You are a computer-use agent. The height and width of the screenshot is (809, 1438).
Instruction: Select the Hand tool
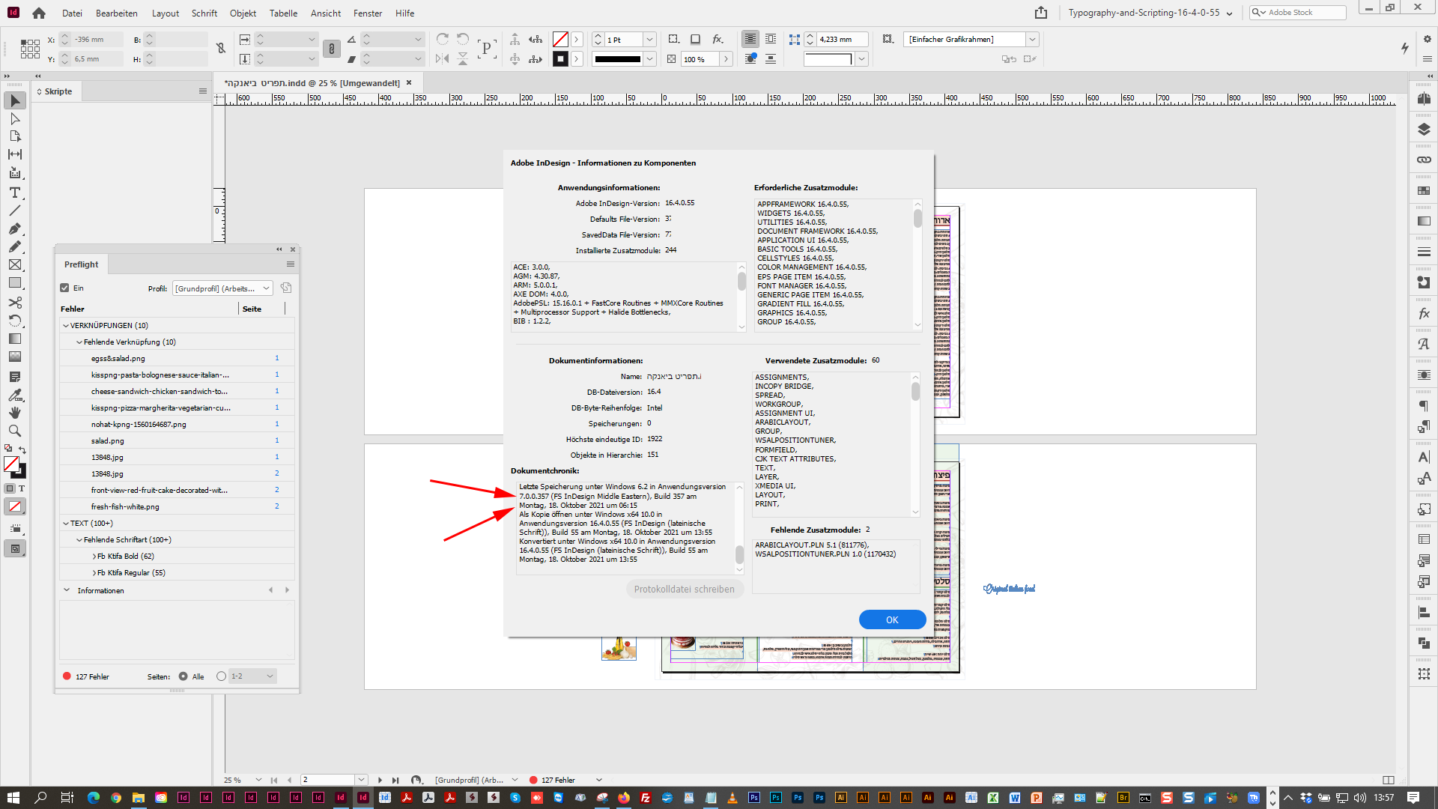click(14, 413)
